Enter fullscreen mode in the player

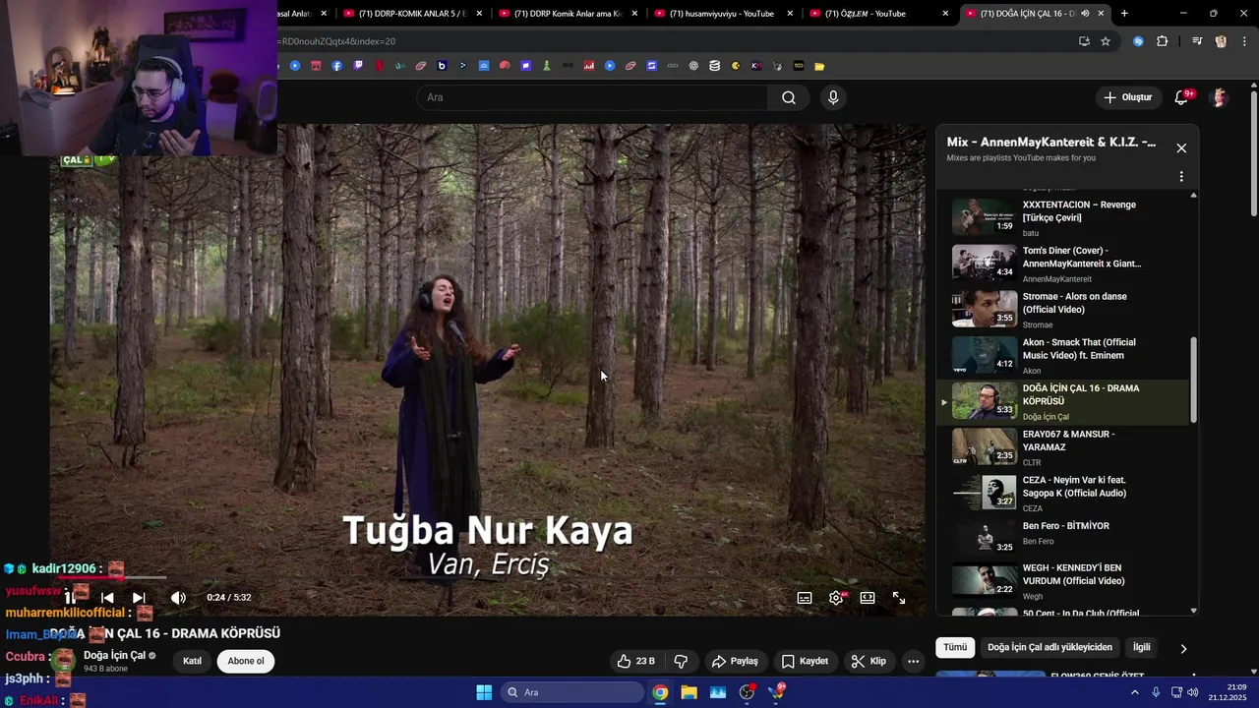(899, 598)
